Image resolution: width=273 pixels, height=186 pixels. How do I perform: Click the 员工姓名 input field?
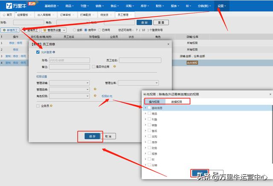[140, 60]
